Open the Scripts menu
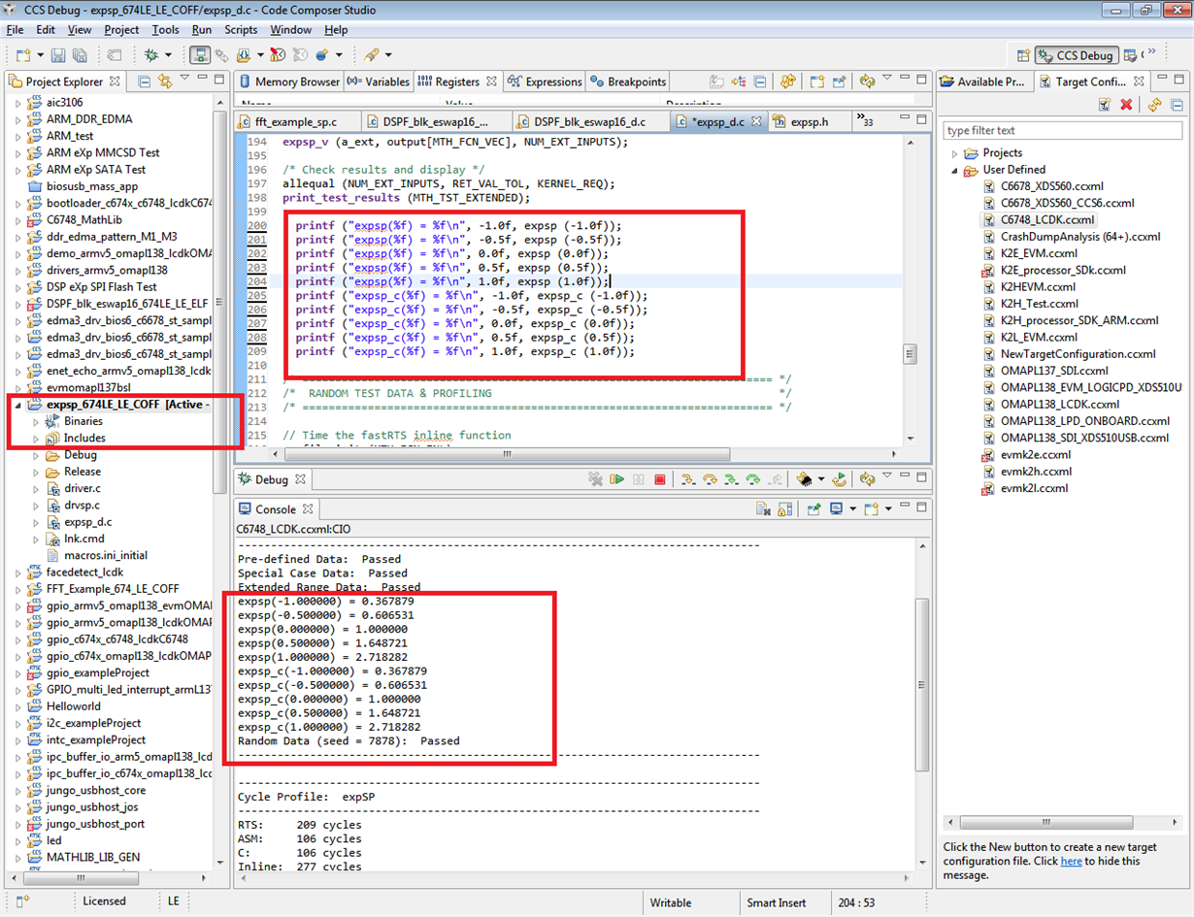Screen dimensions: 1194x917 tap(241, 30)
